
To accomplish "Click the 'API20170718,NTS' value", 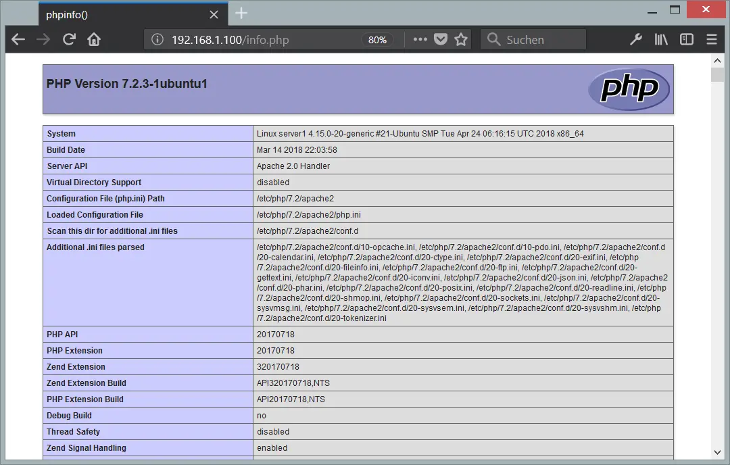I will pos(291,399).
